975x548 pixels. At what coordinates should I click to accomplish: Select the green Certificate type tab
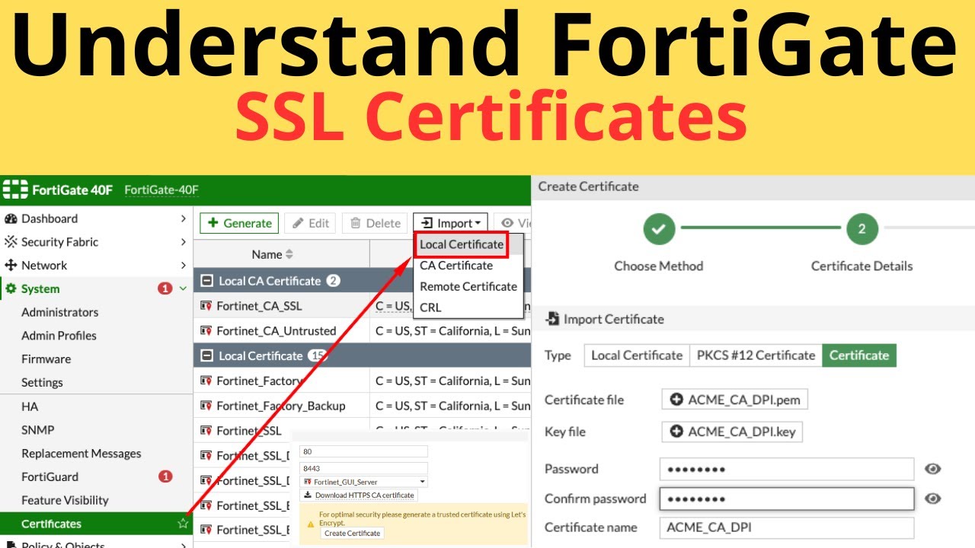coord(859,355)
